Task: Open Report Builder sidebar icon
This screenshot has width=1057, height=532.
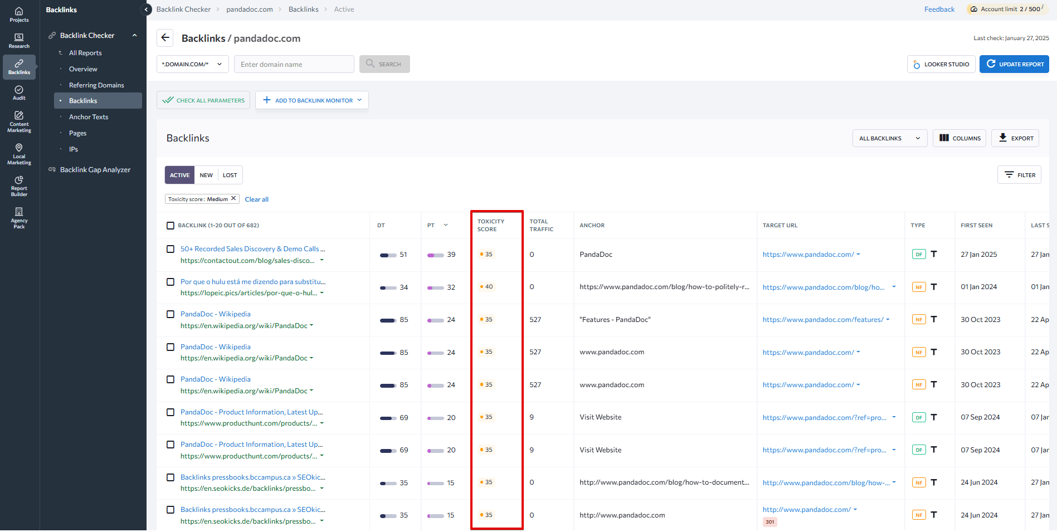Action: coord(19,186)
